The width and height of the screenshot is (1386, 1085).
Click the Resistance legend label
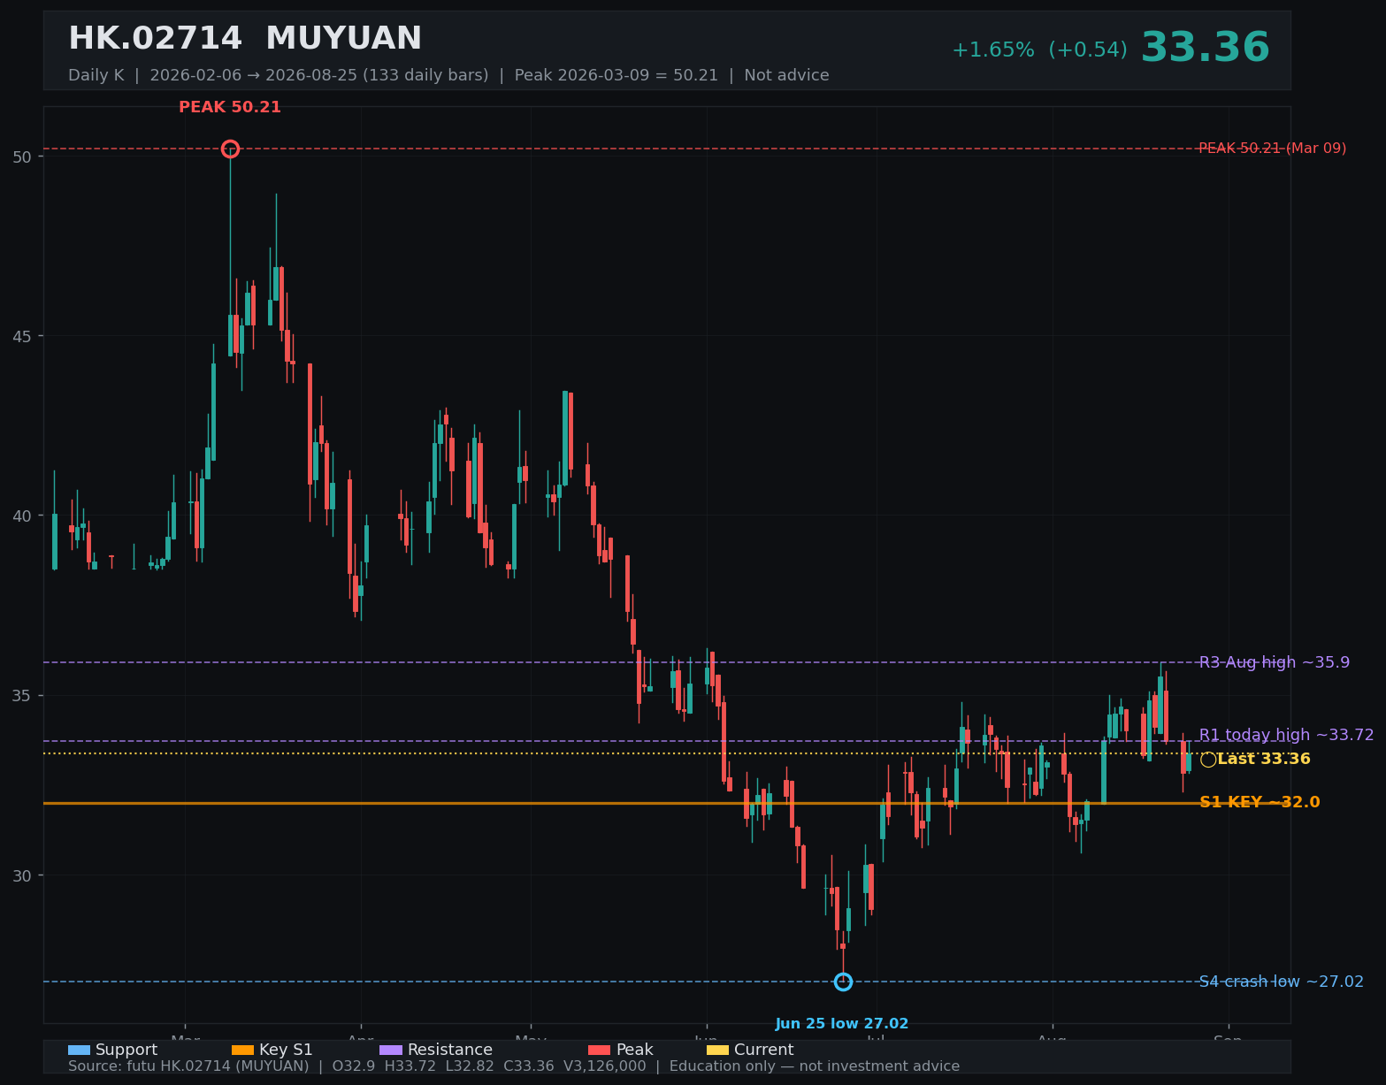pos(450,1051)
